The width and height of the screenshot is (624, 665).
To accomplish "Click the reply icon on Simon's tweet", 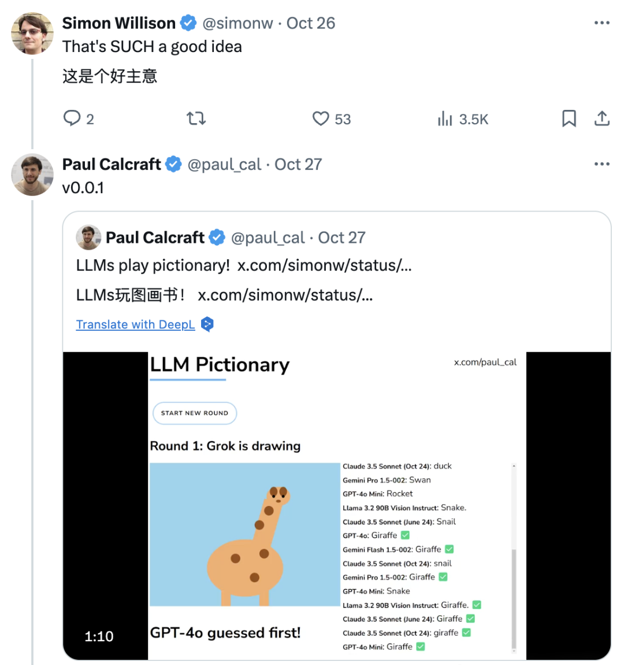I will pos(72,119).
